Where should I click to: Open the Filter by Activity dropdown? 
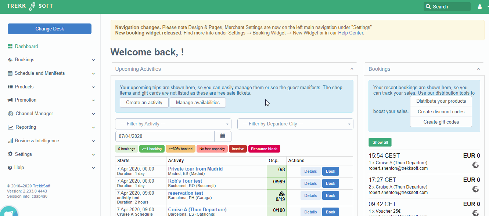pyautogui.click(x=173, y=124)
